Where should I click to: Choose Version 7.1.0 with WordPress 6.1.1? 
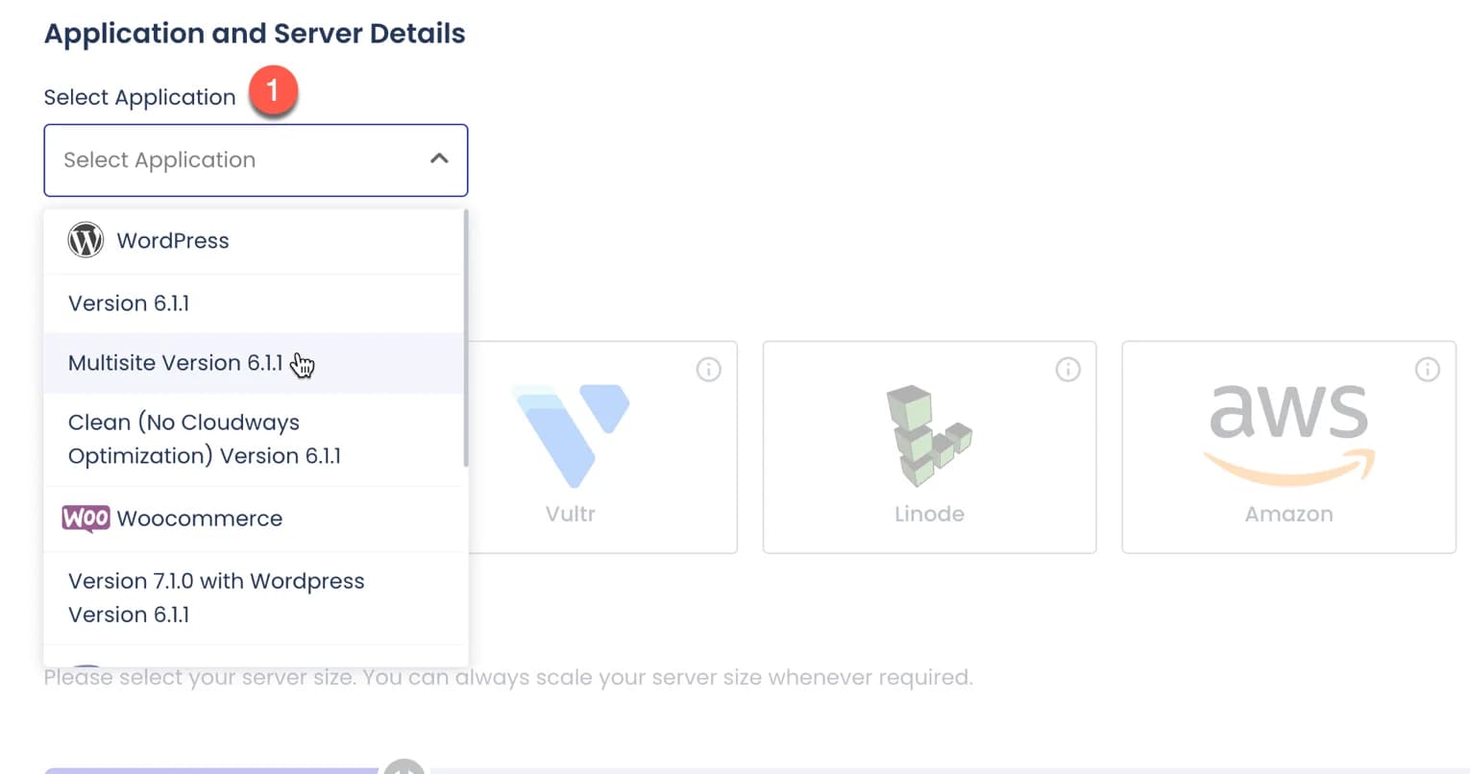(x=215, y=597)
